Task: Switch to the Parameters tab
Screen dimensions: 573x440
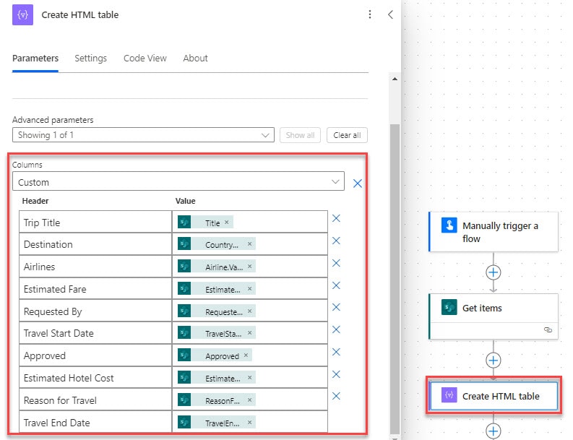Action: pos(35,59)
